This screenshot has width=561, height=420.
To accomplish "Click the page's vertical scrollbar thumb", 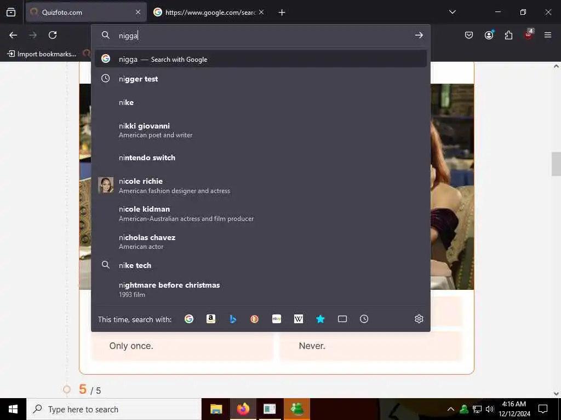I will (556, 164).
